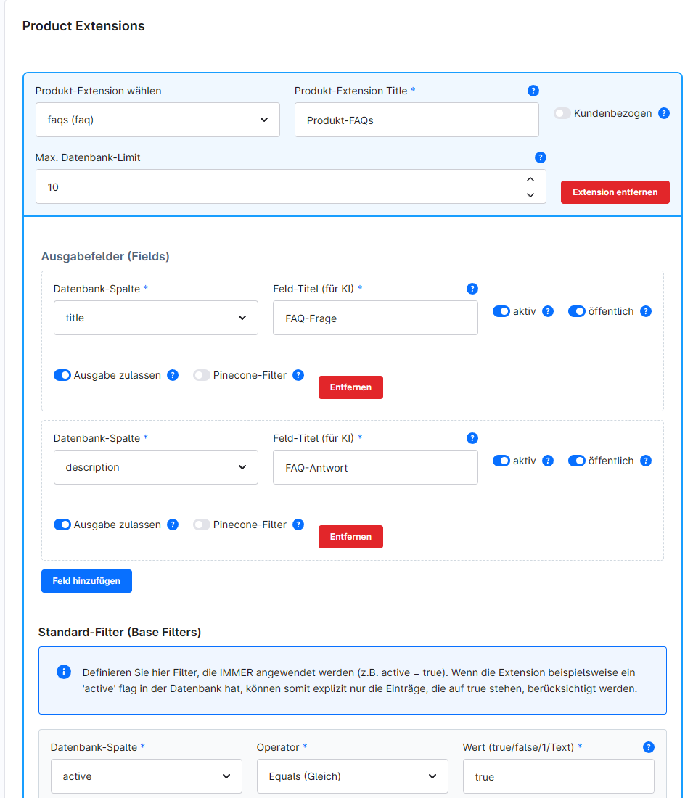Open the help tooltip beside Produkt-Extension Title
The width and height of the screenshot is (693, 798).
coord(533,91)
